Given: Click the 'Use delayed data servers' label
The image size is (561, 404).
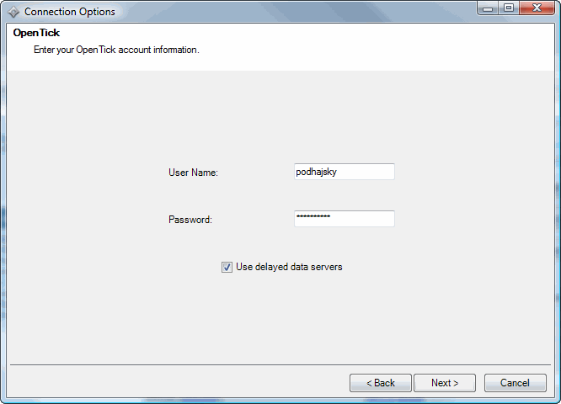Looking at the screenshot, I should pos(289,267).
